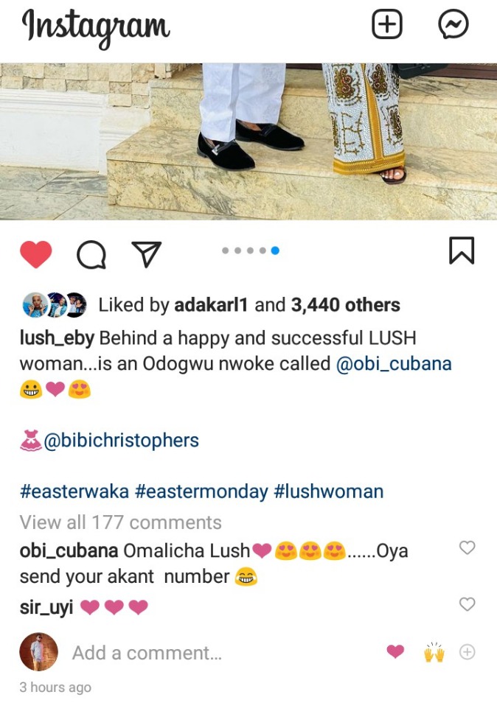Unlike the post with red heart

click(x=36, y=253)
